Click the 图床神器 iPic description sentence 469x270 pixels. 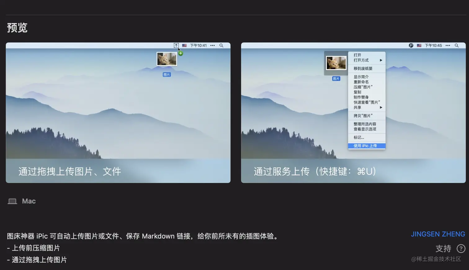(143, 236)
